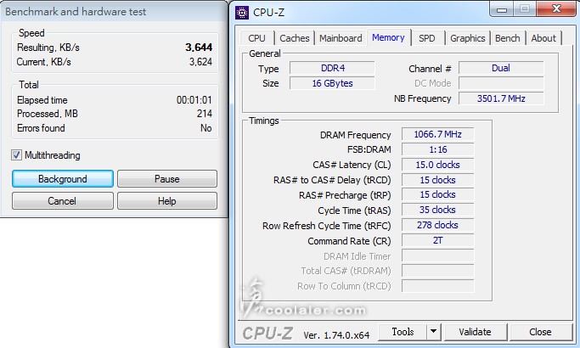Show the About tab
The height and width of the screenshot is (348, 580).
(543, 38)
